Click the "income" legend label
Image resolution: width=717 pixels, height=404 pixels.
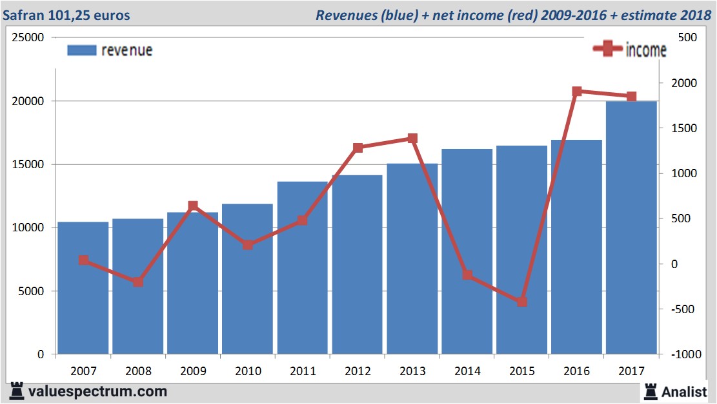(x=646, y=50)
